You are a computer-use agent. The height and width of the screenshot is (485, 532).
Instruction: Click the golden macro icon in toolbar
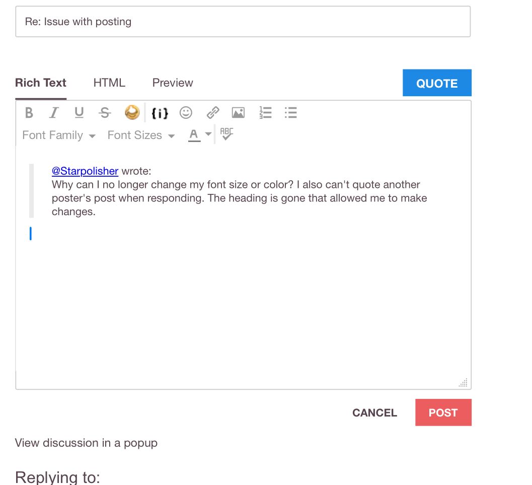click(x=132, y=112)
